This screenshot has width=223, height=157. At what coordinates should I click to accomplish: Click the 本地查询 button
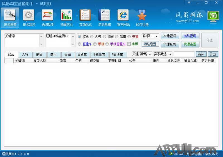pyautogui.click(x=169, y=36)
